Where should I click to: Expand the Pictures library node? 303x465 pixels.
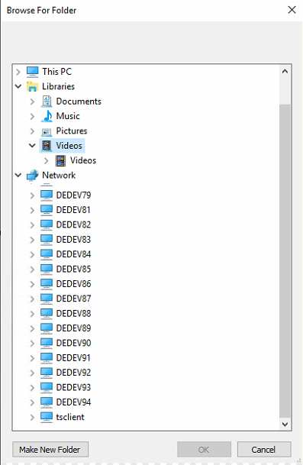[32, 131]
